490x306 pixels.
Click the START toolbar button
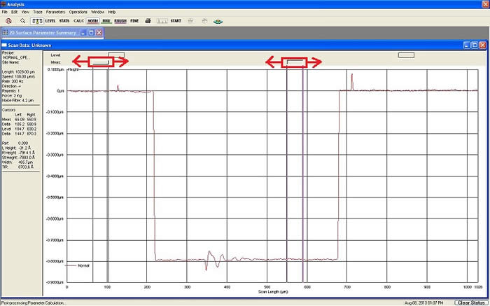point(176,21)
